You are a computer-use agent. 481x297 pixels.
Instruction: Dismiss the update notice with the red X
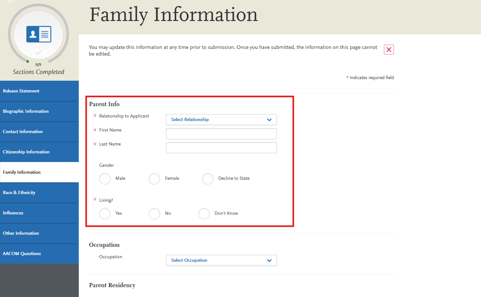[x=389, y=50]
